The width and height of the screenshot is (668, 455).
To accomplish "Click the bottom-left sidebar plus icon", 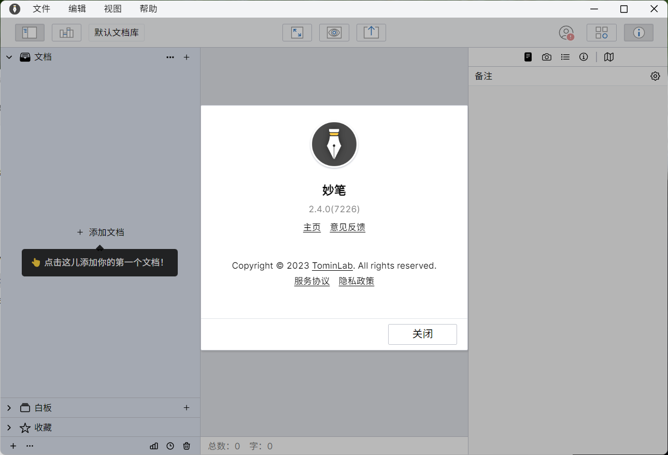I will tap(13, 446).
